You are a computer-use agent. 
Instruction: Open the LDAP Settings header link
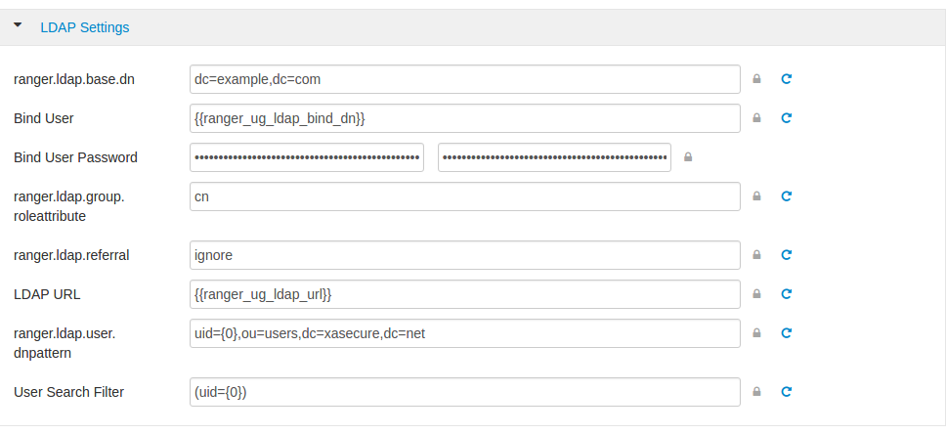click(x=84, y=27)
